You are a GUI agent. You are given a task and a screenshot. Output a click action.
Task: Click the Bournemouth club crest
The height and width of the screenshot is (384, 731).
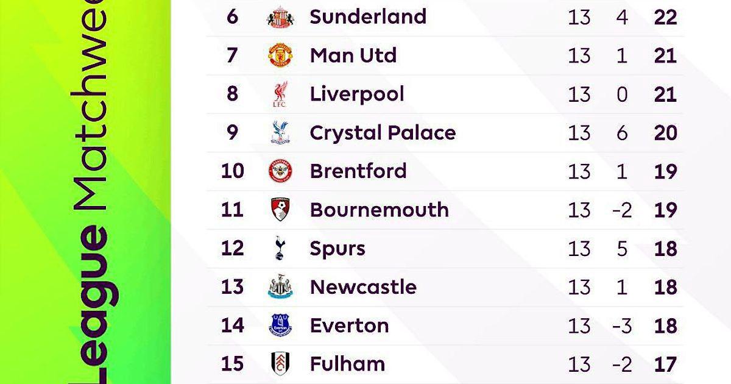pyautogui.click(x=280, y=210)
